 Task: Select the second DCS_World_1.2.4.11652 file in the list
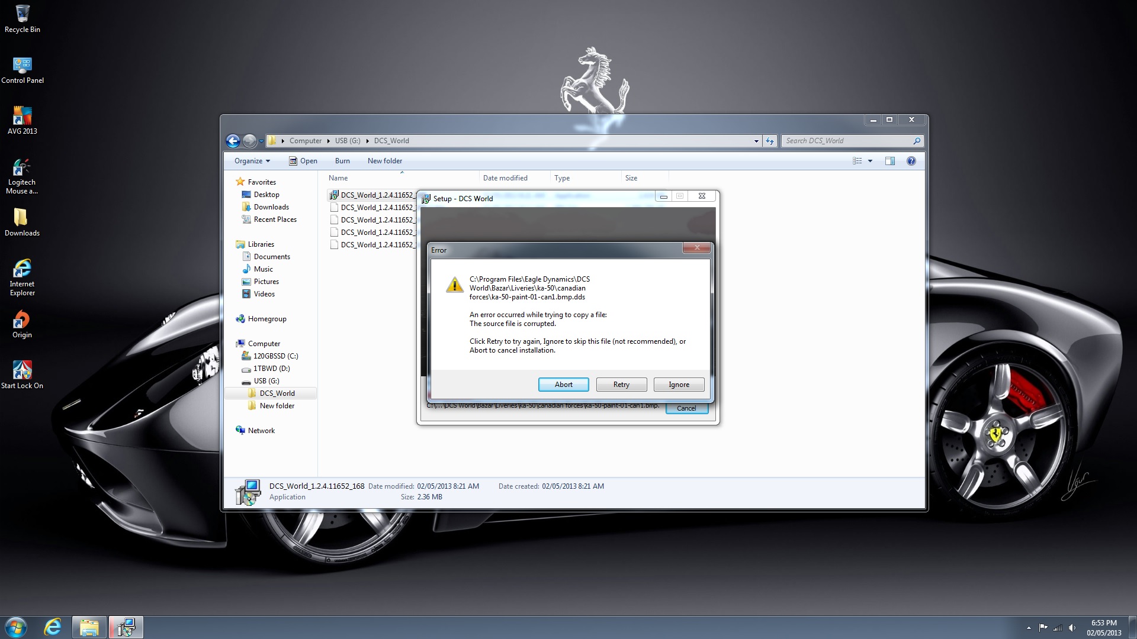(x=372, y=208)
